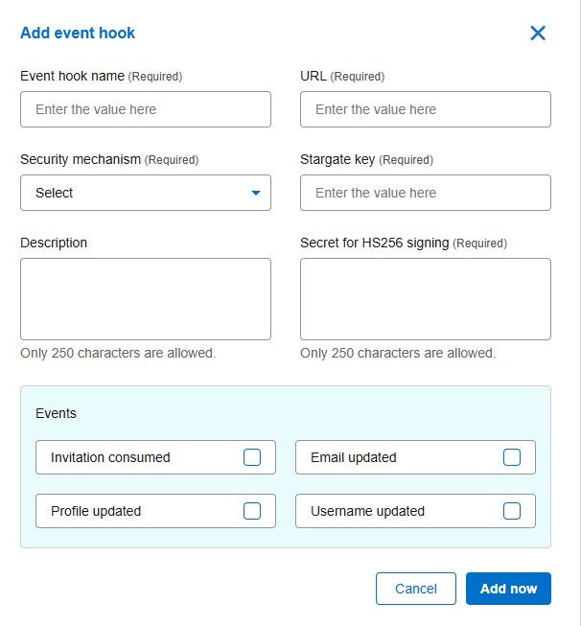The width and height of the screenshot is (581, 626).
Task: Open the Security mechanism Select dropdown
Action: click(x=146, y=193)
